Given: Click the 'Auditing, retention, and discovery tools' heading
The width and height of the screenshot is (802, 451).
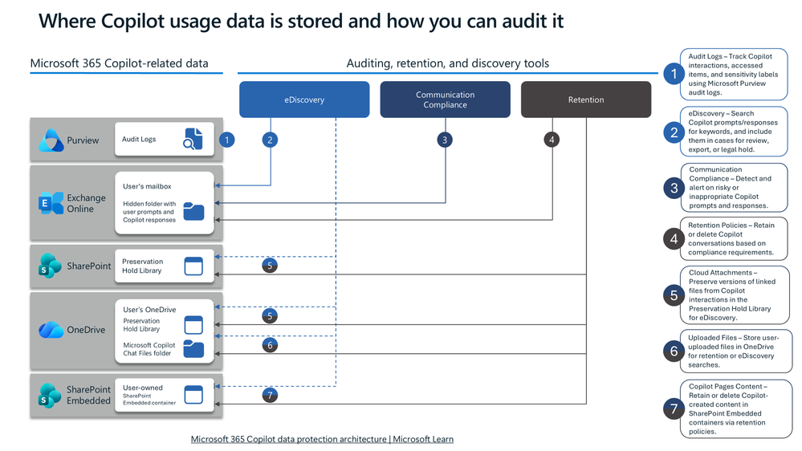Looking at the screenshot, I should coord(447,63).
